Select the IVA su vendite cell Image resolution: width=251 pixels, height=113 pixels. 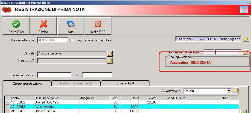57,107
